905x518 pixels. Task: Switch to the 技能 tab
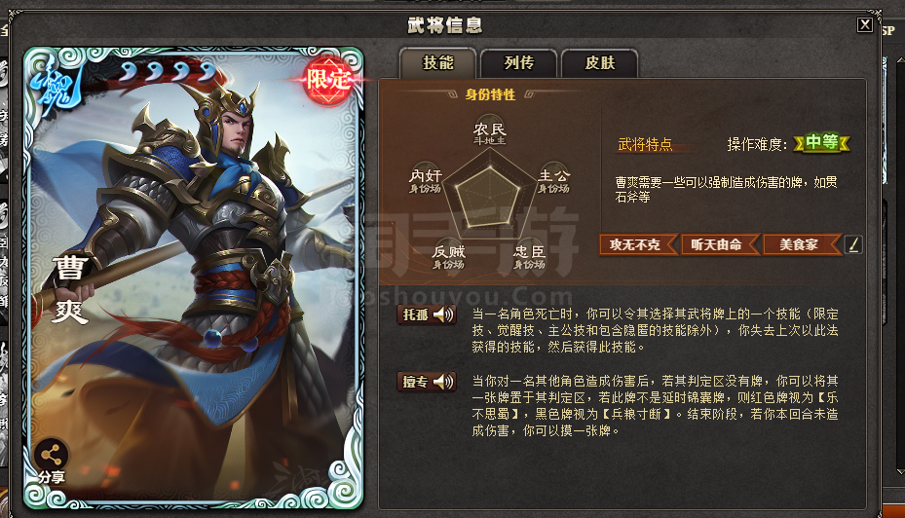click(438, 63)
